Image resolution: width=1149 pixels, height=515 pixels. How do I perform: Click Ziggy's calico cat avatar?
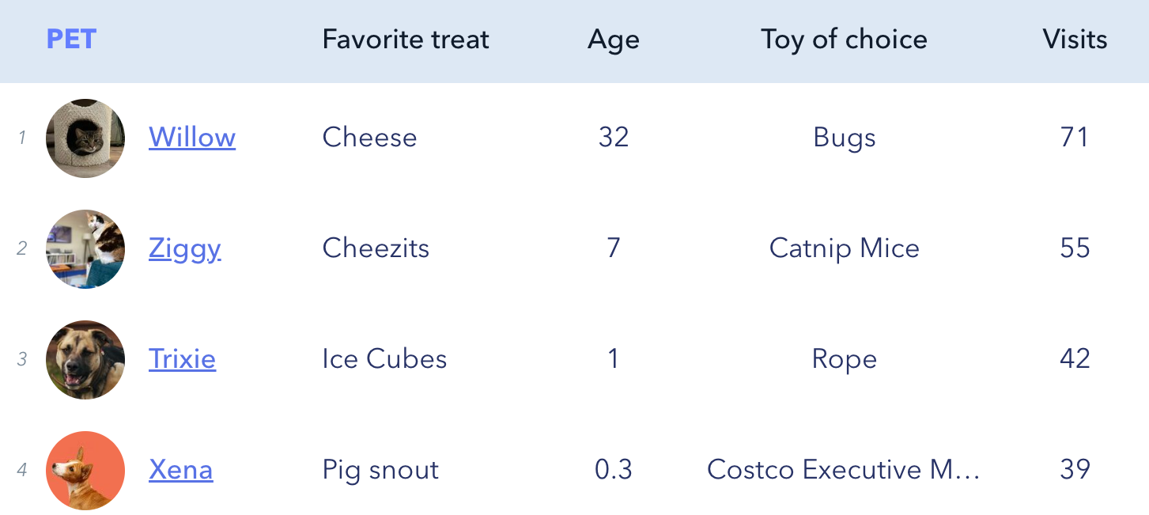[85, 248]
